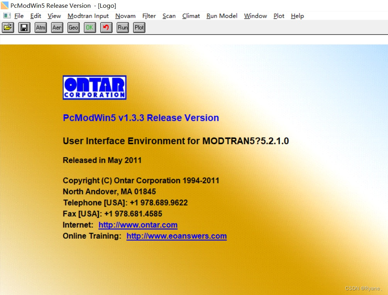Click the PcModWin5 v1.3.3 Release Version heading
The image size is (388, 295).
click(141, 118)
